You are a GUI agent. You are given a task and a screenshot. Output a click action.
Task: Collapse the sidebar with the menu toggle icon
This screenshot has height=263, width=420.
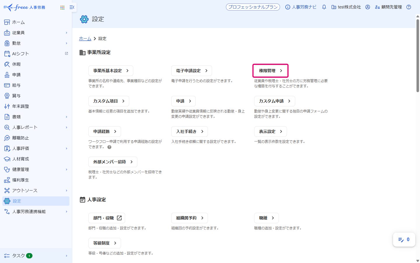pyautogui.click(x=72, y=7)
